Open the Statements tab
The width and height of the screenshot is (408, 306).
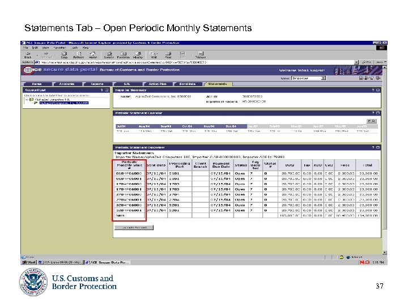(x=218, y=84)
